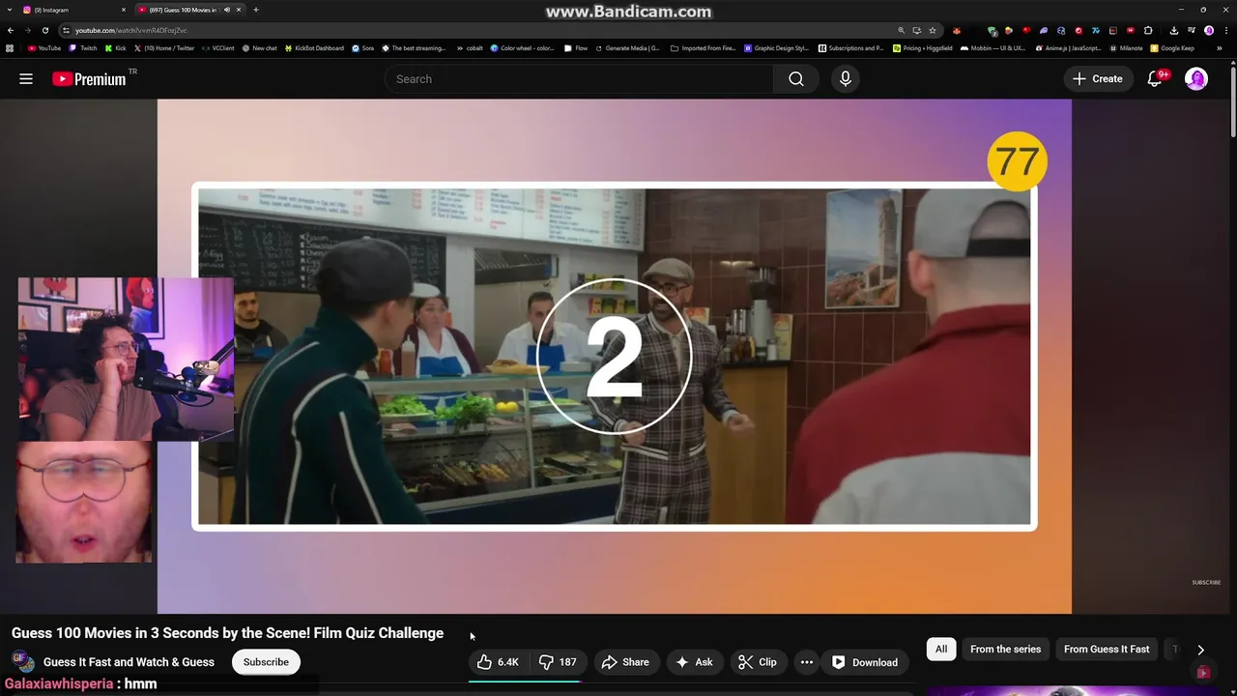Open the Twitch bookmark
The width and height of the screenshot is (1237, 696).
pos(83,48)
